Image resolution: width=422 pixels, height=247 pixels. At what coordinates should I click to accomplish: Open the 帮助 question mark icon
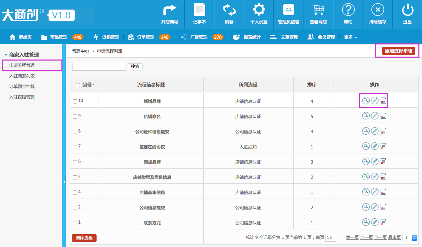348,10
